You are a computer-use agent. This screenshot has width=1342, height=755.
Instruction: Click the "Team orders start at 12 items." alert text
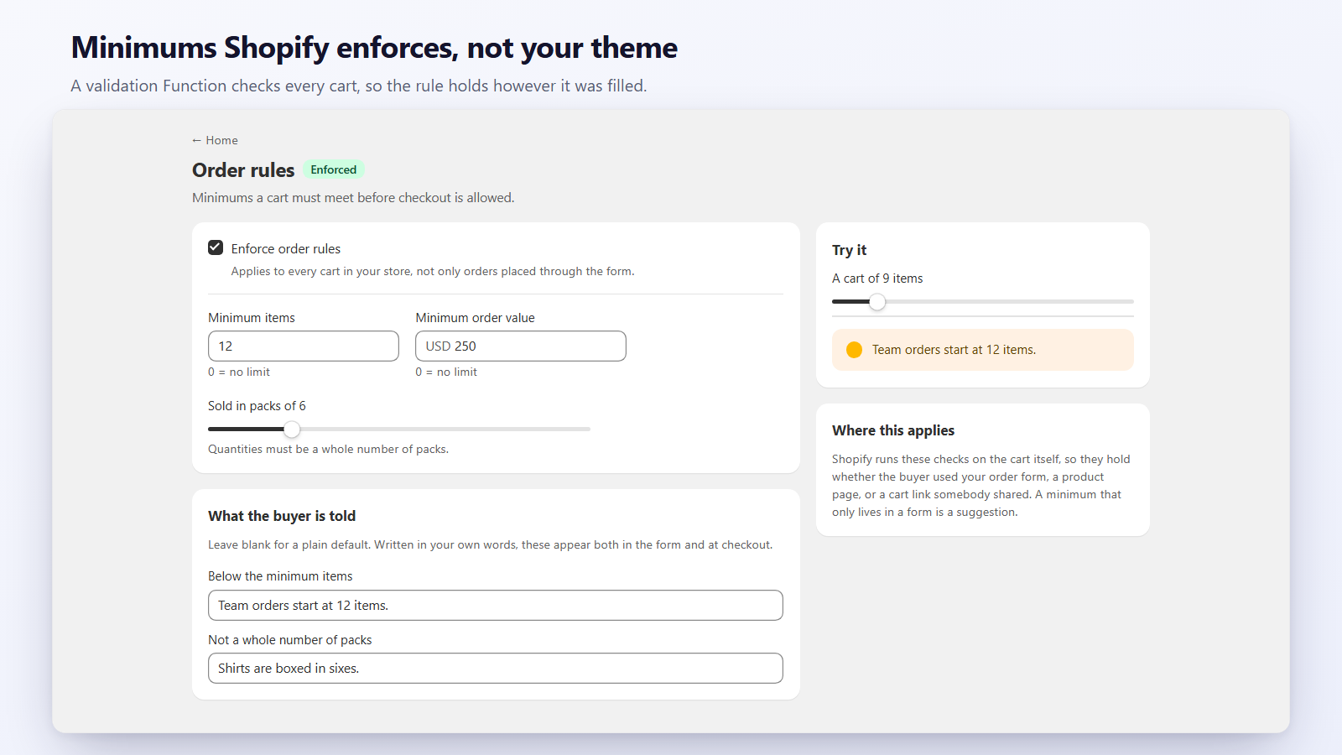click(954, 350)
